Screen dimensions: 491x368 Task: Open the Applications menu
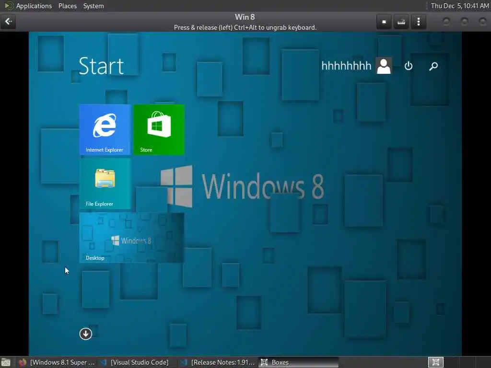pyautogui.click(x=34, y=6)
